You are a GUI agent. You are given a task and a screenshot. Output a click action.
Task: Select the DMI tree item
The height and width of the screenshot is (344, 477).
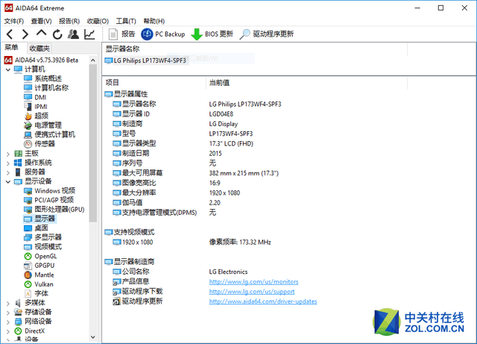[x=35, y=98]
